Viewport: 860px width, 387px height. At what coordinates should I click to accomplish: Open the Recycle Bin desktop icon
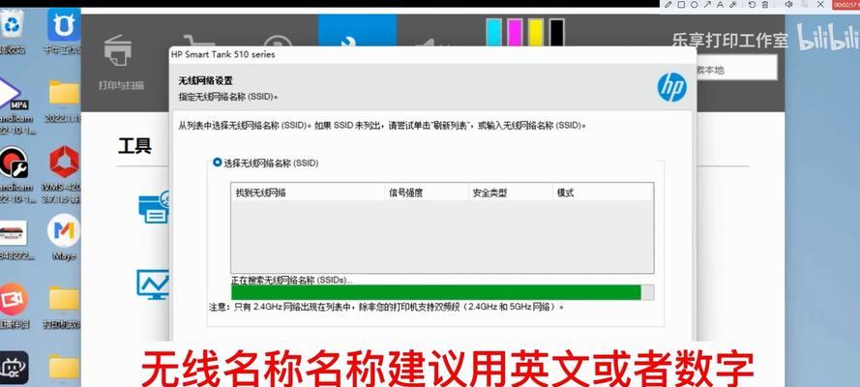coord(14,29)
